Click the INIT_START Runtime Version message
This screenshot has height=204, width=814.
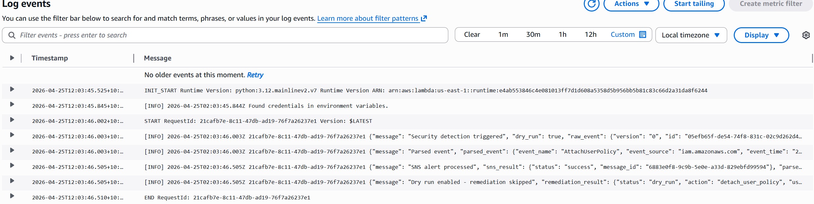click(426, 90)
